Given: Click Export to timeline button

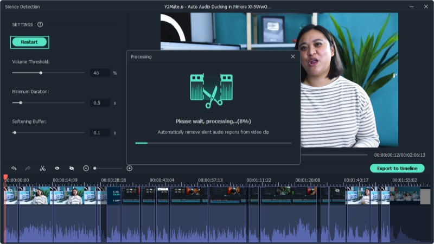Looking at the screenshot, I should [x=397, y=168].
